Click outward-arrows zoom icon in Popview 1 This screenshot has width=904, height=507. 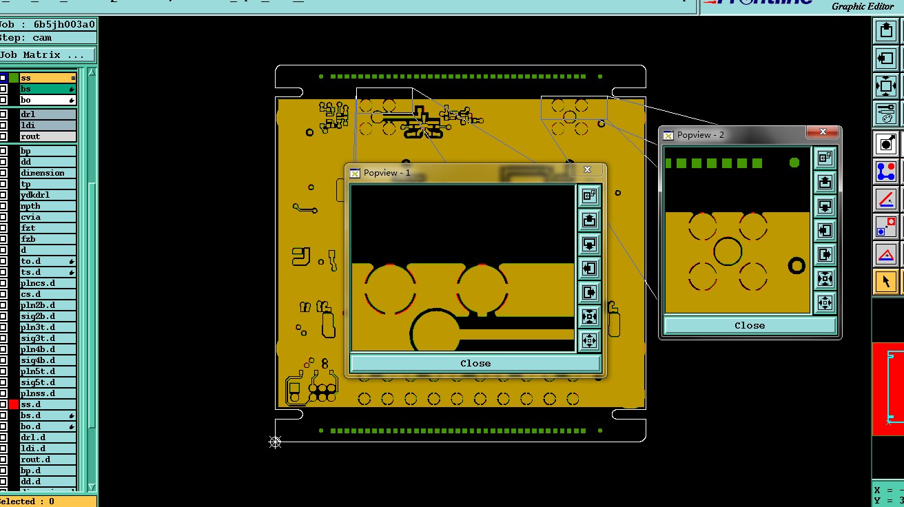pyautogui.click(x=589, y=340)
